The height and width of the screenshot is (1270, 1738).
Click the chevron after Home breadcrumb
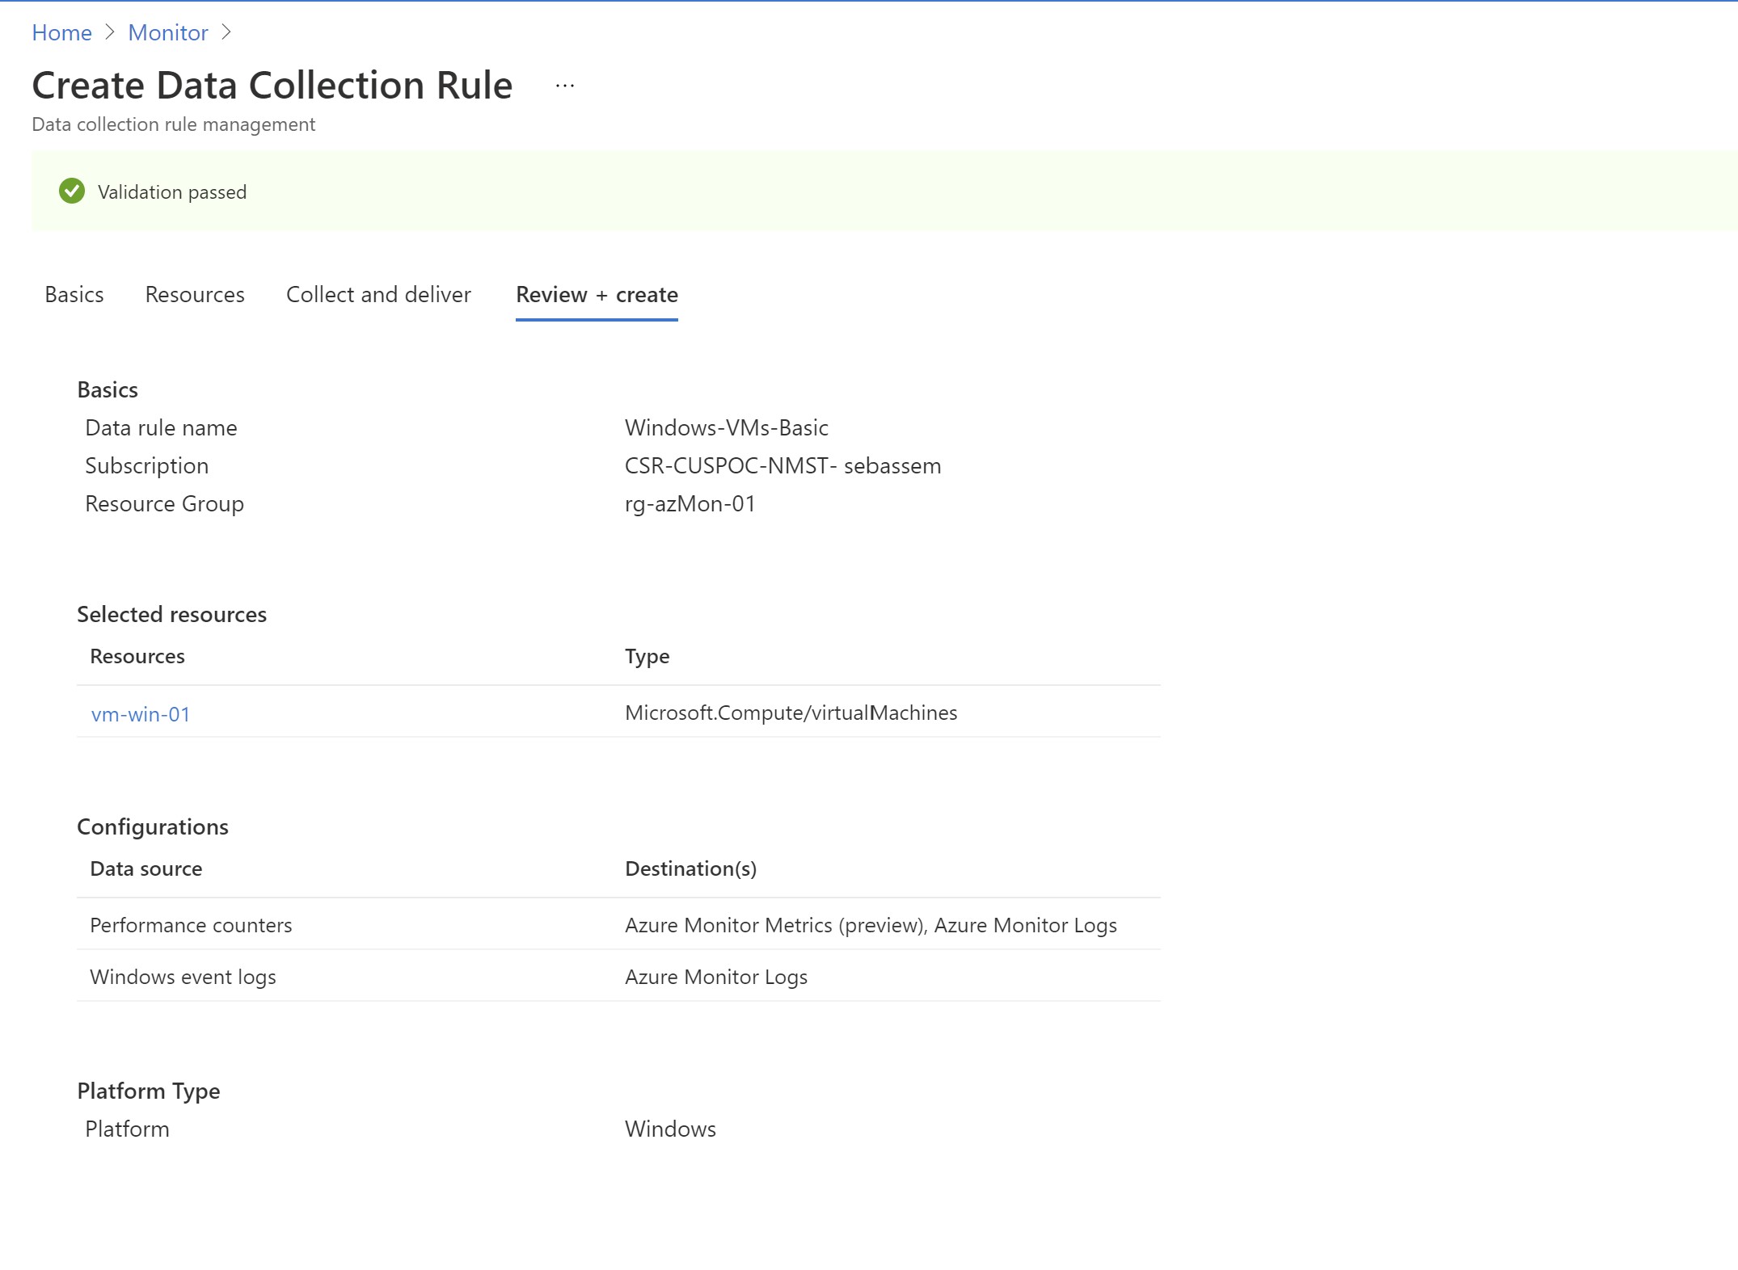coord(111,32)
